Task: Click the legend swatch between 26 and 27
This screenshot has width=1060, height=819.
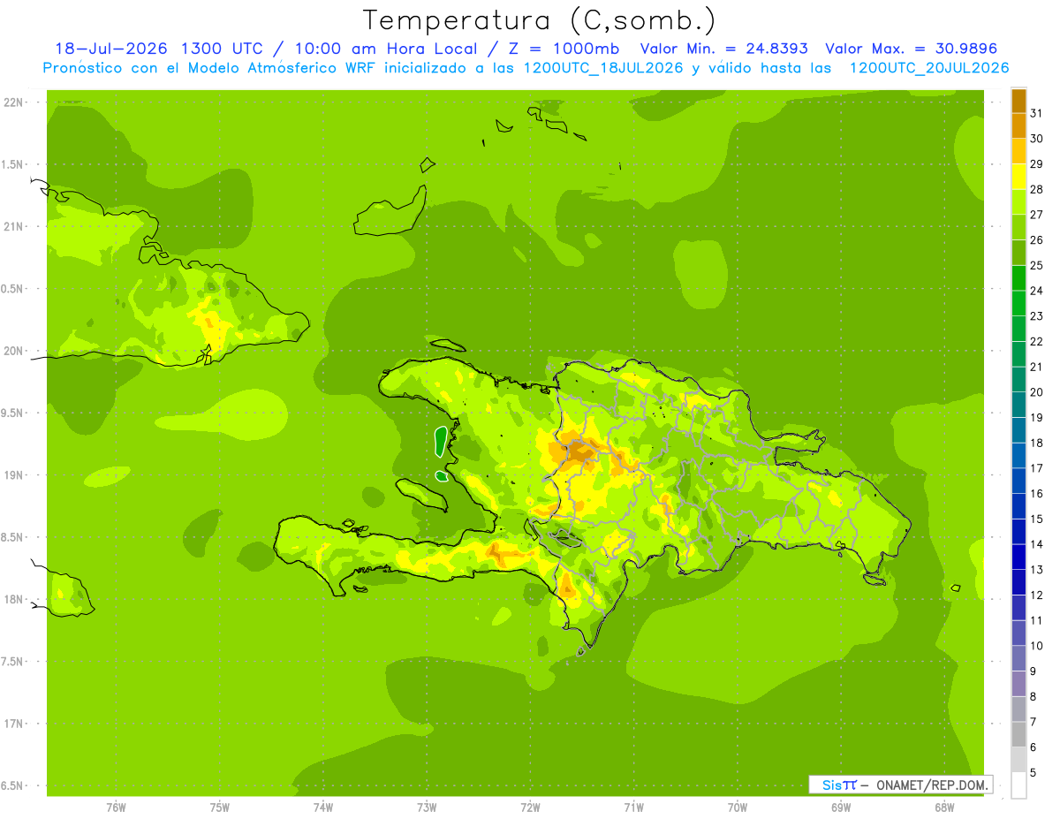Action: pyautogui.click(x=1018, y=227)
